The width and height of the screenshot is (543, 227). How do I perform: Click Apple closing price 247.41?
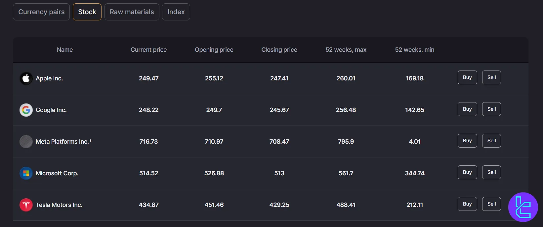279,78
